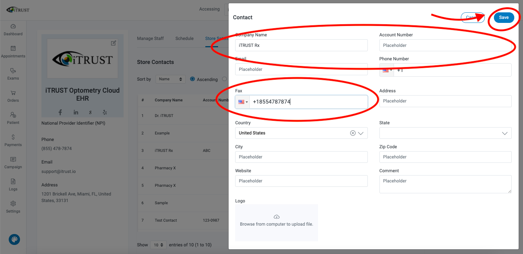Select the Descending sort option
Screen dimensions: 523x254
point(224,79)
